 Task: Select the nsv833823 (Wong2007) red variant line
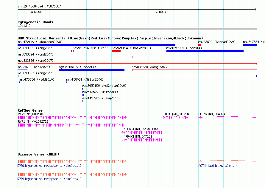[45, 51]
